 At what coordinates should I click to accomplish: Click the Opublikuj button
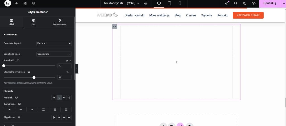(270, 3)
